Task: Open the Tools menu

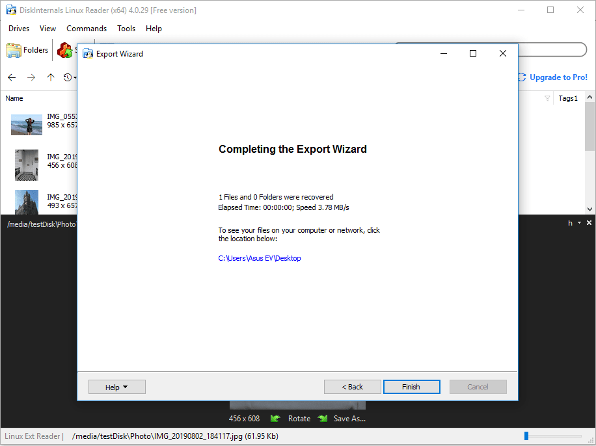Action: coord(126,29)
